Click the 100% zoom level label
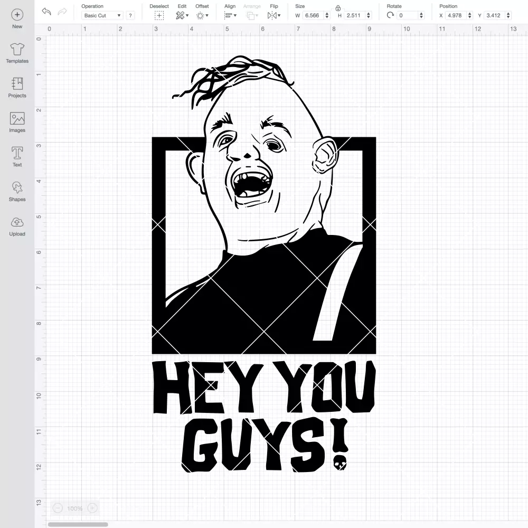The height and width of the screenshot is (528, 528). 75,508
